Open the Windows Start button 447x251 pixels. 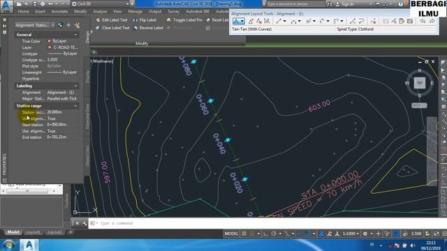[x=8, y=245]
